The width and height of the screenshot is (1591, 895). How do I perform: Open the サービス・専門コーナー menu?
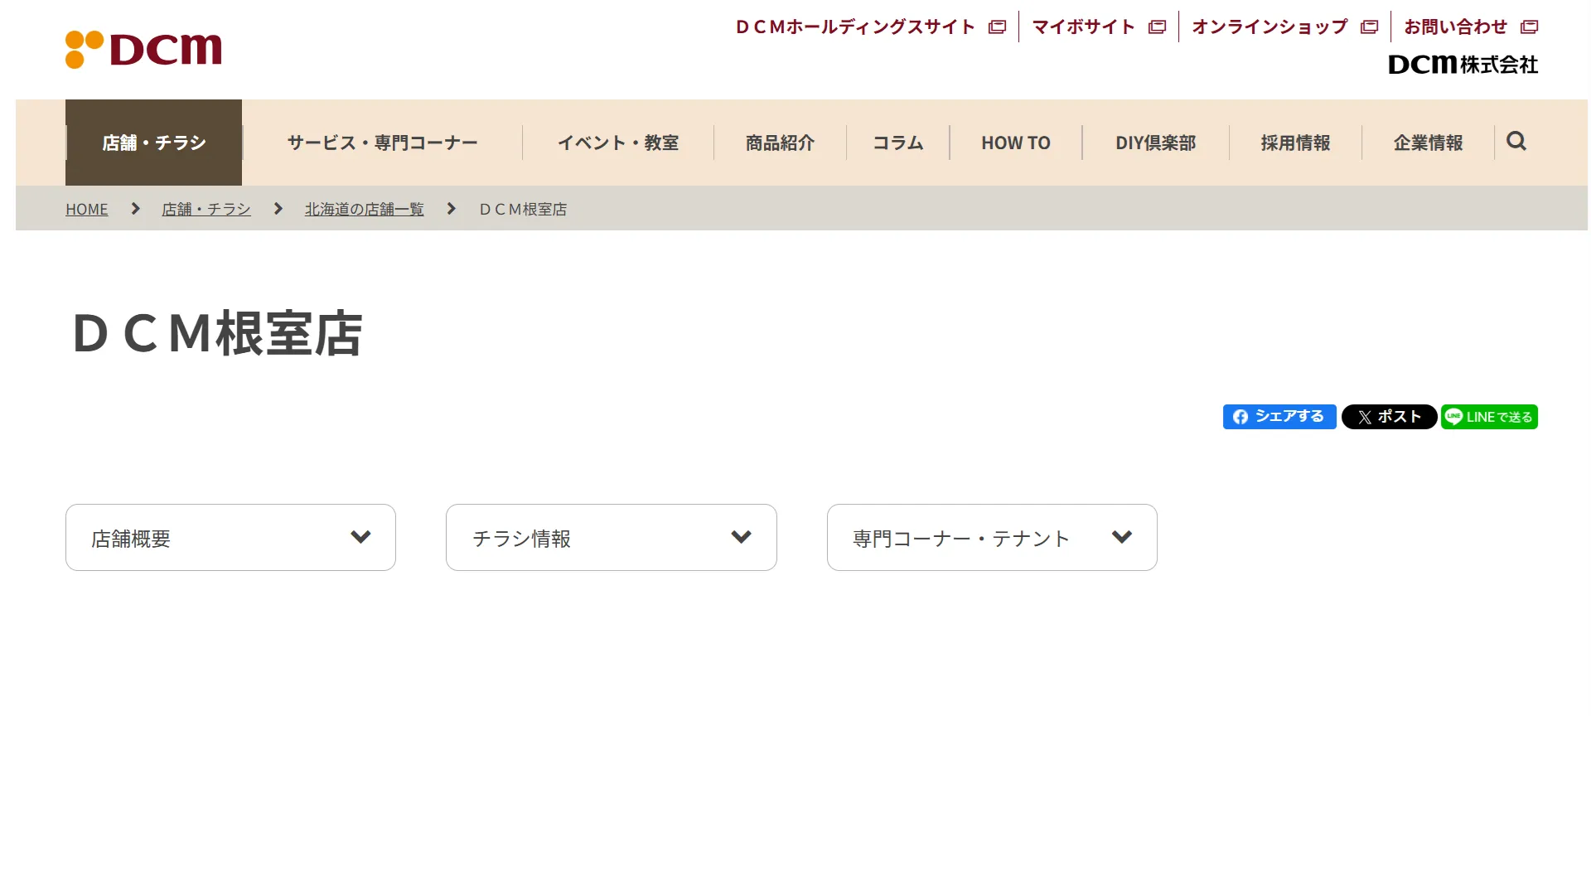[x=382, y=143]
